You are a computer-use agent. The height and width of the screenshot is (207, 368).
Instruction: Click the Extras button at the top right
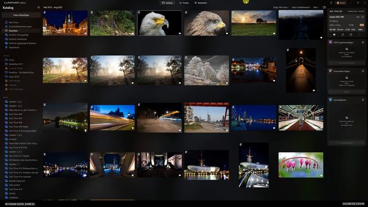click(x=341, y=3)
